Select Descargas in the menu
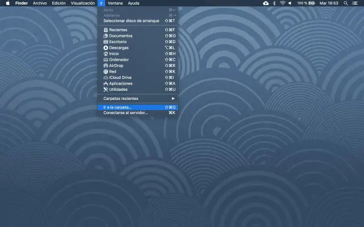Screen dimensions: 364x227 (x=119, y=48)
